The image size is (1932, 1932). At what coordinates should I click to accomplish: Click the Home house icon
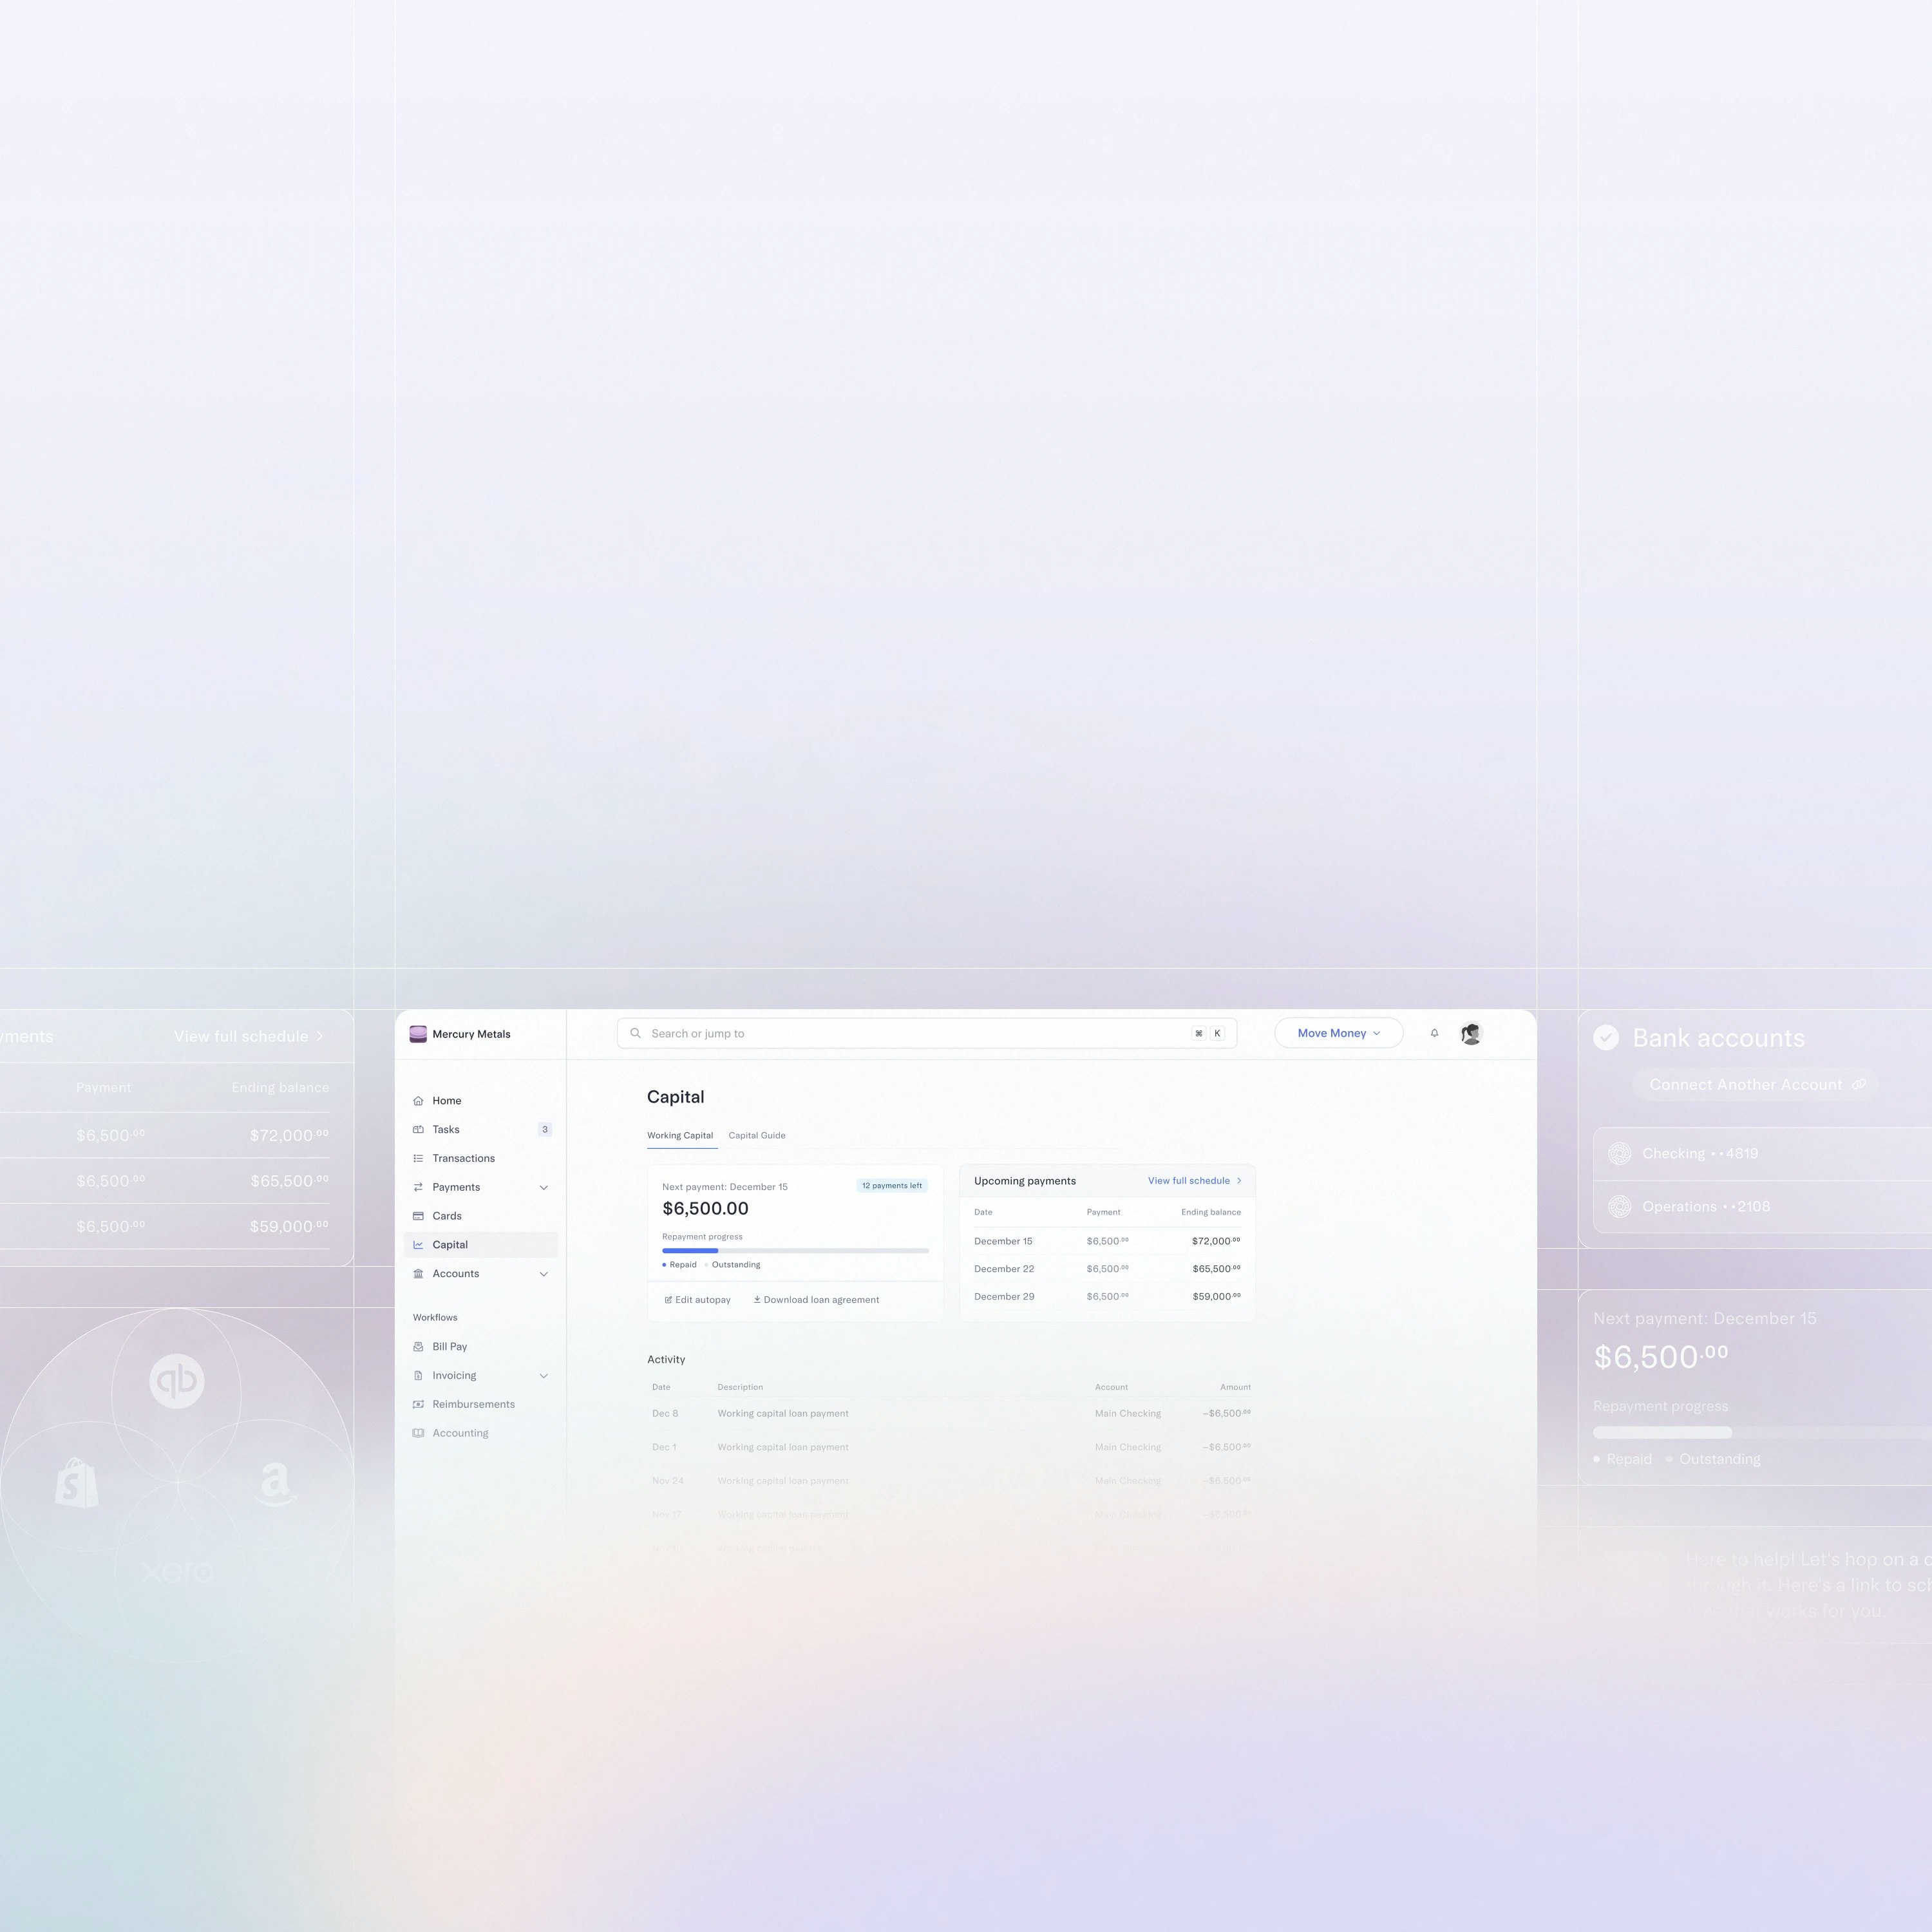click(x=418, y=1100)
